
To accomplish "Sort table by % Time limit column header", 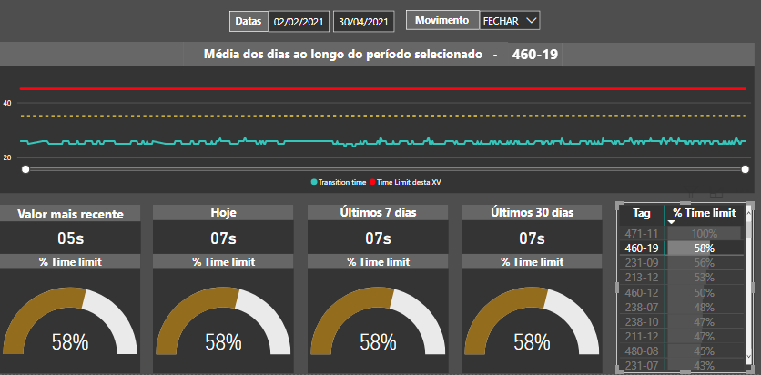I will click(705, 213).
